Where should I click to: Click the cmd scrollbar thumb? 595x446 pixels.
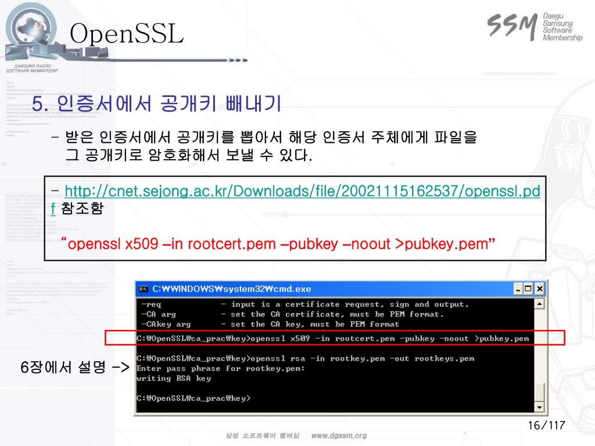point(539,391)
